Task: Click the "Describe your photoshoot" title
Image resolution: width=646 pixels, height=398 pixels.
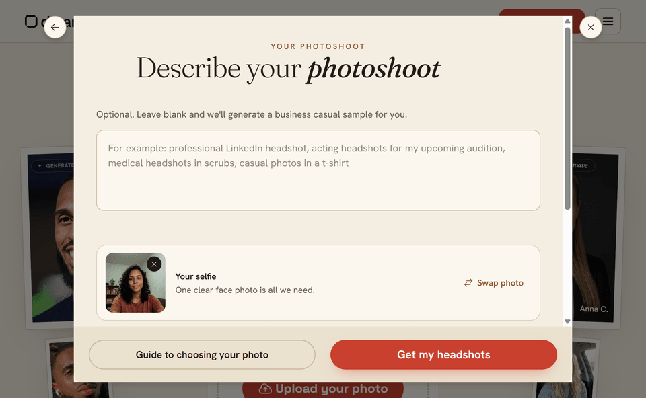Action: (x=289, y=69)
